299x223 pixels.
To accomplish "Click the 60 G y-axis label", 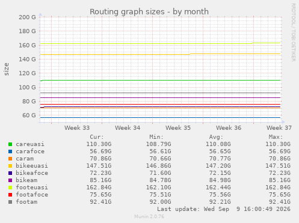I will pyautogui.click(x=29, y=115).
